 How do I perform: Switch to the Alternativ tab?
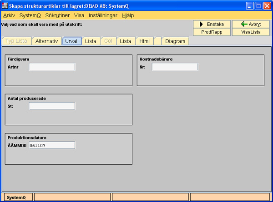click(46, 41)
